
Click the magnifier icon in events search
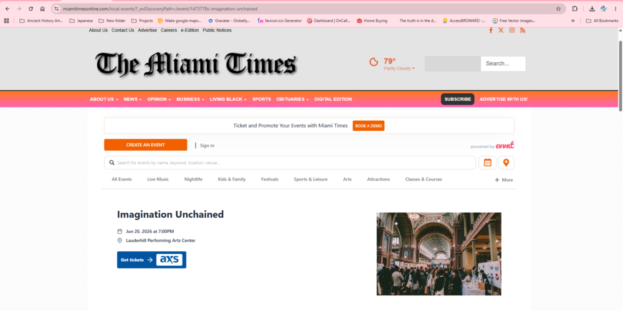112,162
